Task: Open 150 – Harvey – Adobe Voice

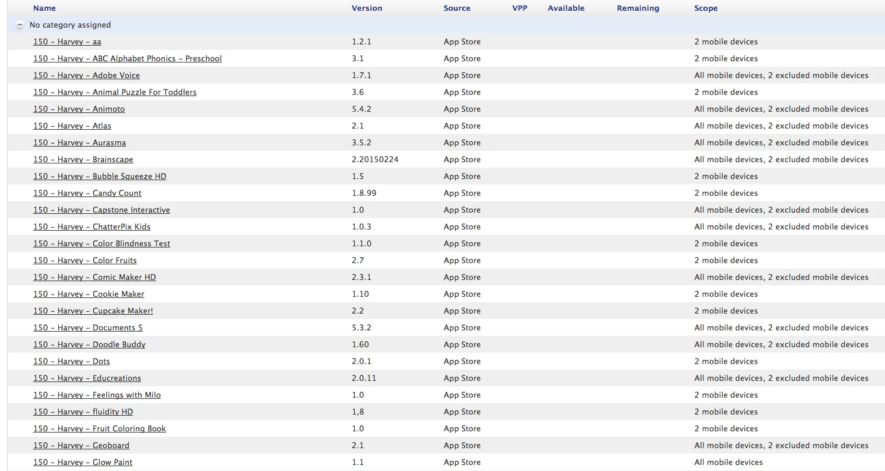Action: pos(87,76)
